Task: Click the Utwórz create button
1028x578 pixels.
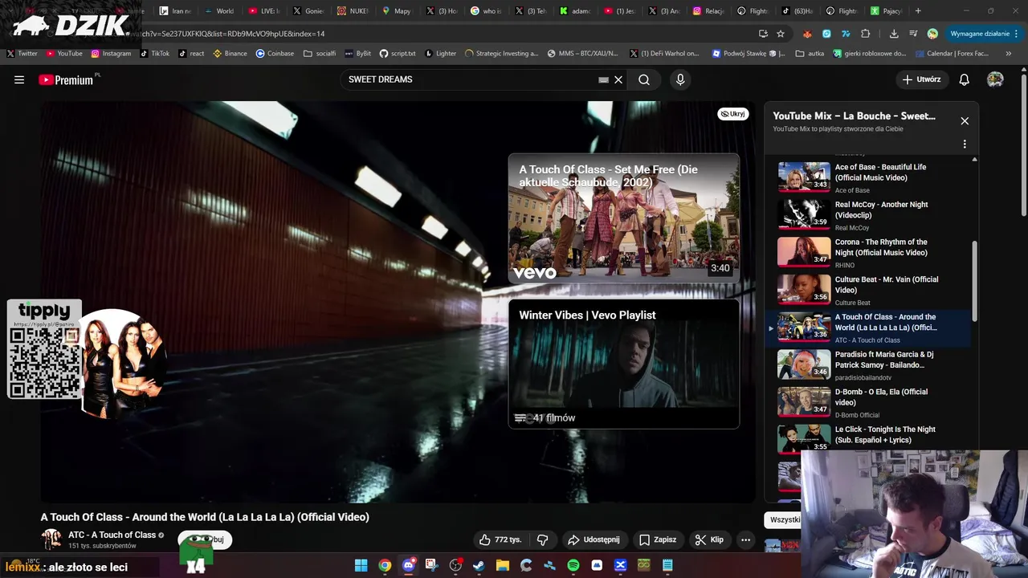Action: click(921, 79)
